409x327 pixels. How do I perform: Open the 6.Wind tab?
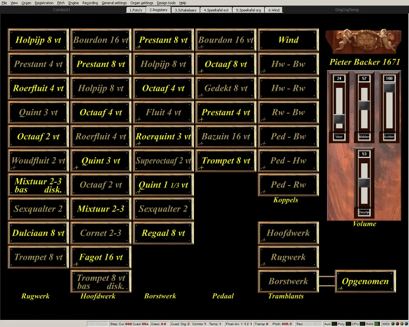274,10
